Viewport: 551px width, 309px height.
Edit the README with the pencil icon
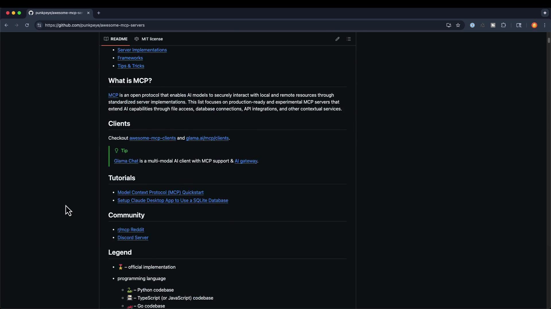(x=337, y=39)
